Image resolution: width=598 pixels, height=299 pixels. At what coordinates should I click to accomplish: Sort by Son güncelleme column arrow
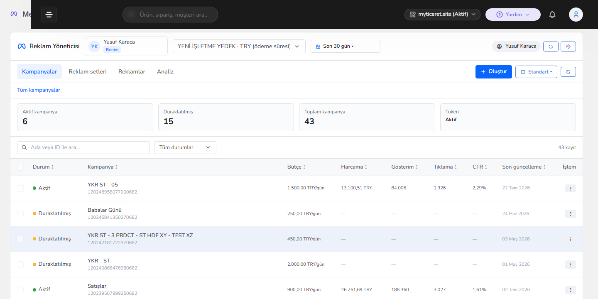click(x=544, y=167)
